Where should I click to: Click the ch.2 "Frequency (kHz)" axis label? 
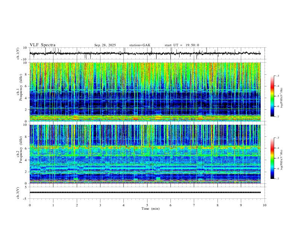coord(21,150)
